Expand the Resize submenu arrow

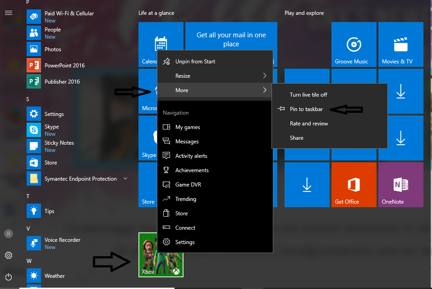(265, 76)
